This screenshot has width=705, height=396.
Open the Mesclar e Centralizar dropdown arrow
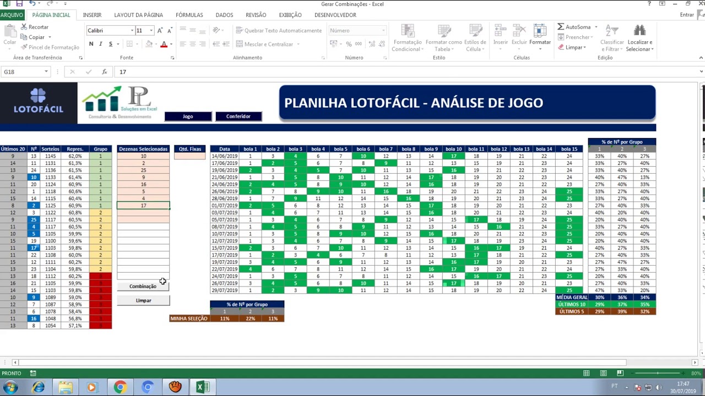click(298, 44)
